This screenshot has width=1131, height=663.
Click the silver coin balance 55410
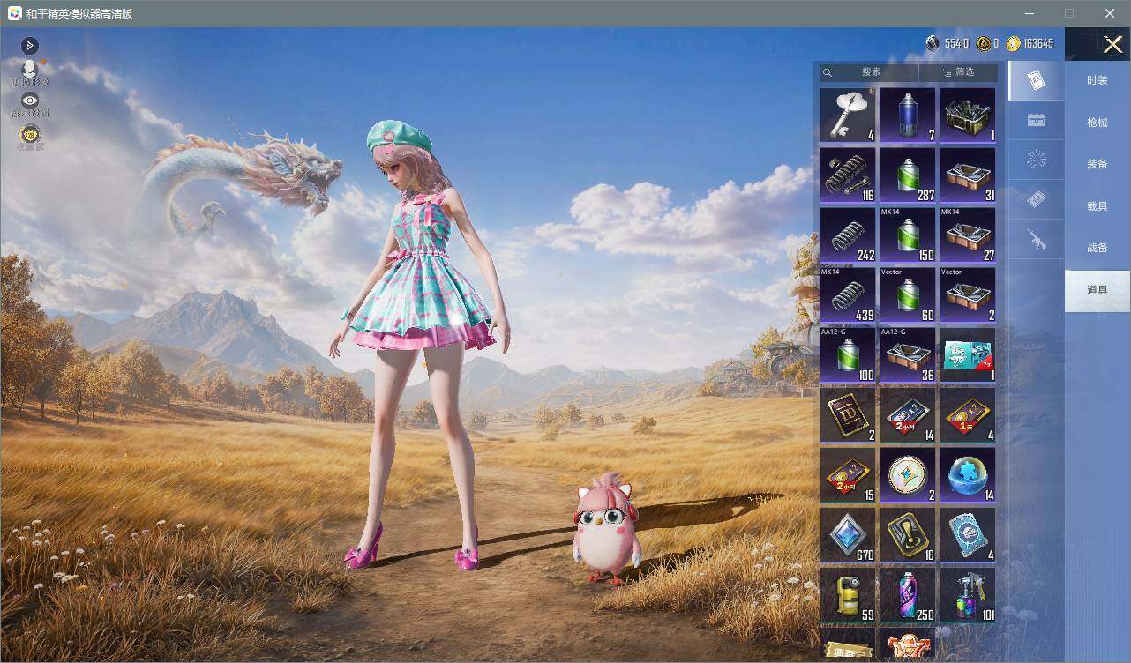click(947, 43)
